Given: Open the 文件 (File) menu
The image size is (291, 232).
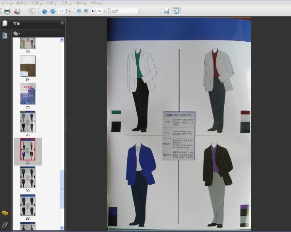Looking at the screenshot, I should tap(7, 3).
